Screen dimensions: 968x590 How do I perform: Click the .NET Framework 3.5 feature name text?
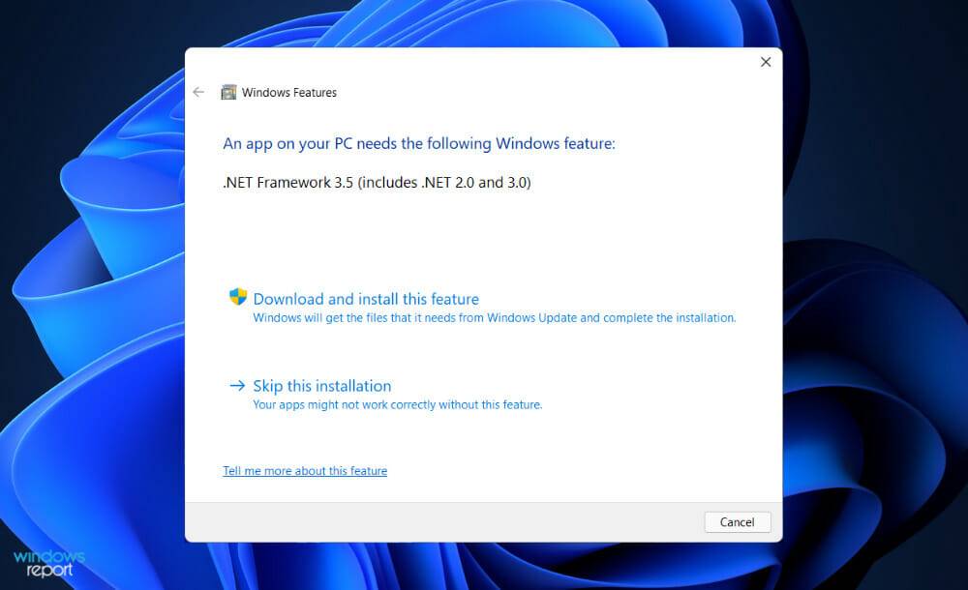click(377, 183)
